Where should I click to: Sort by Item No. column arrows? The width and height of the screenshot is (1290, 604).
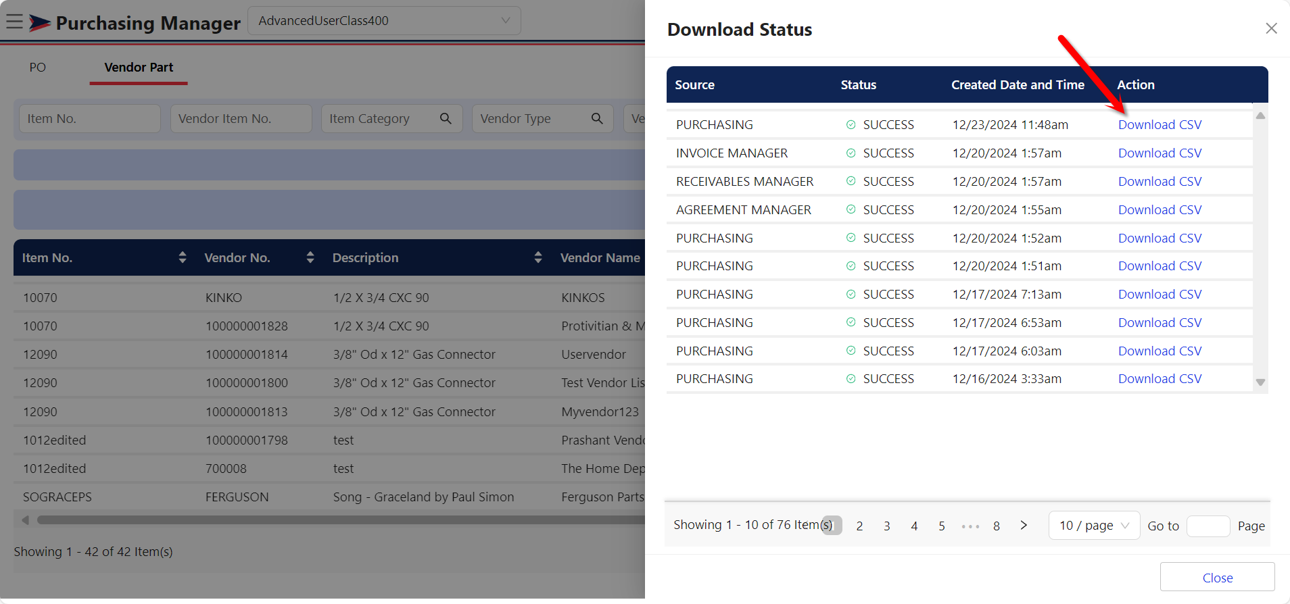point(183,257)
